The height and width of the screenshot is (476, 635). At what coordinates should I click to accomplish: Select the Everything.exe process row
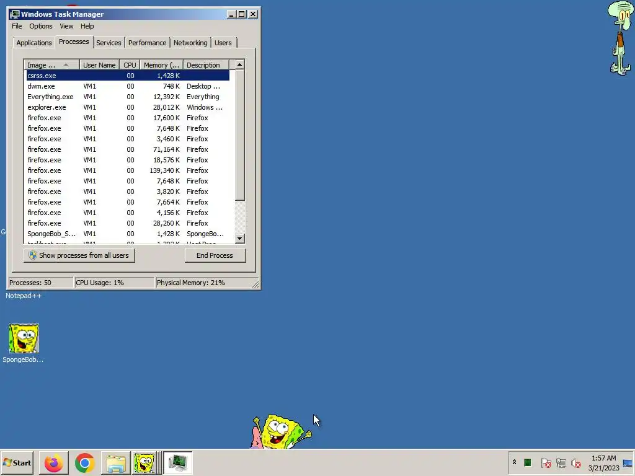tap(128, 97)
